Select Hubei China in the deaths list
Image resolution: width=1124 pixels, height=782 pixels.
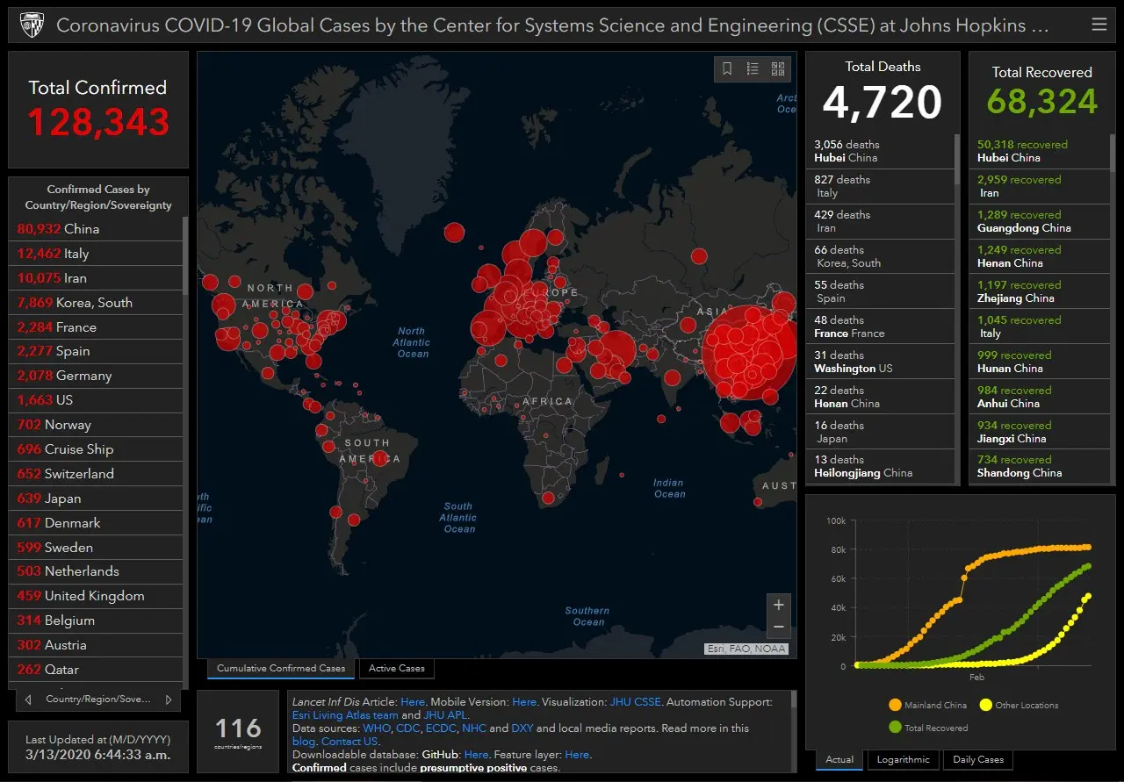878,151
